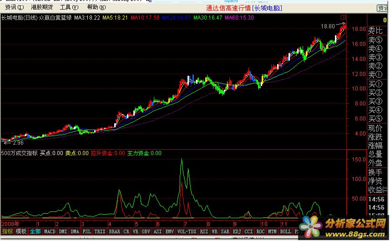Click the 18.80 high price annotation
Image resolution: width=390 pixels, height=241 pixels.
coord(328,26)
